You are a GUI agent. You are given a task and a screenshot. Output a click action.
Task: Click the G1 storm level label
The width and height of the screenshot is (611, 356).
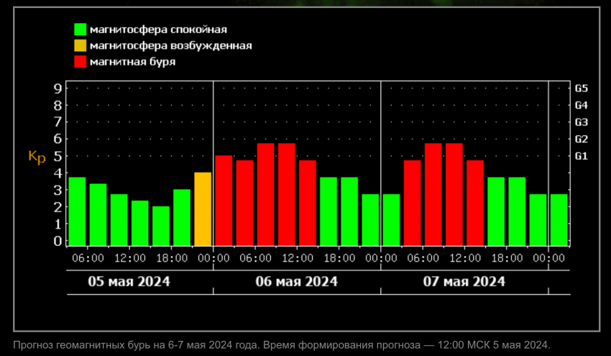coord(582,156)
